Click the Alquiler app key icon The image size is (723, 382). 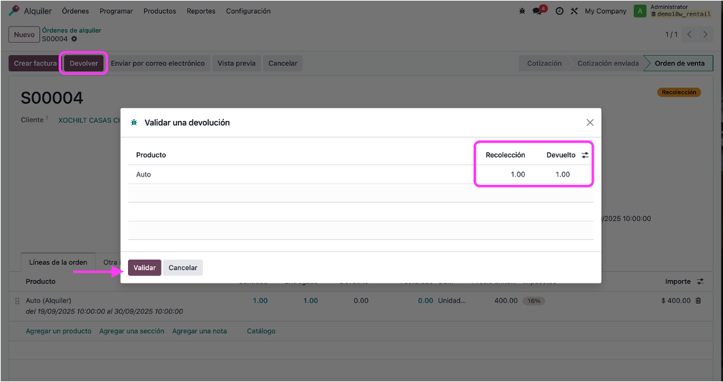click(x=14, y=11)
